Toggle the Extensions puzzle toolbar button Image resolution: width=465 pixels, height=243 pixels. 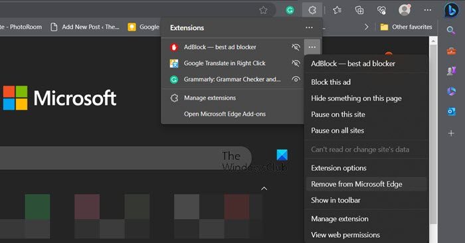312,11
